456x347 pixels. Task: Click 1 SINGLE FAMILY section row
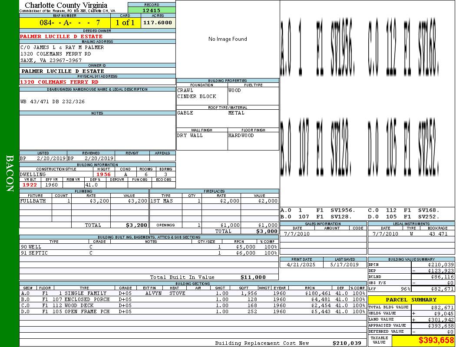(193, 293)
